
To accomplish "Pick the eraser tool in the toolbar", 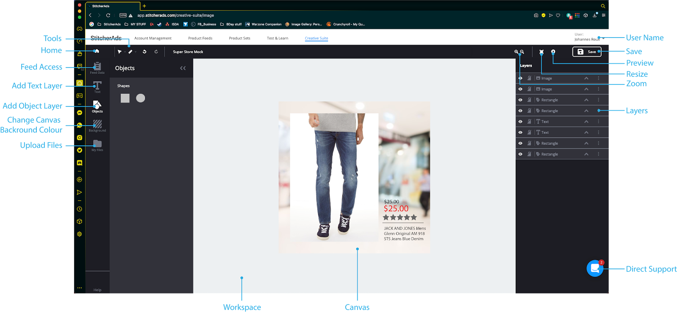I will (130, 52).
